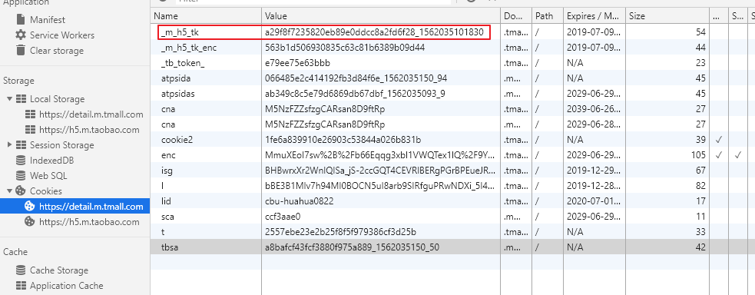Screen dimensions: 755x295
Task: Collapse the Cookies tree
Action: pyautogui.click(x=9, y=191)
